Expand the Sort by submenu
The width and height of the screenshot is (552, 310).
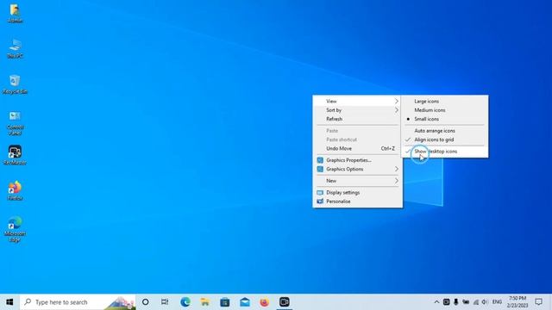pos(357,110)
